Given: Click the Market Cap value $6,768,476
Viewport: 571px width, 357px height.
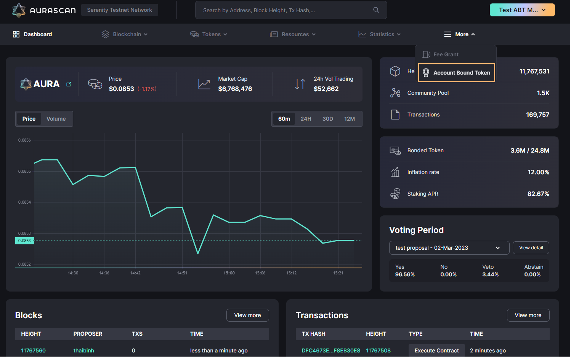Looking at the screenshot, I should 235,89.
